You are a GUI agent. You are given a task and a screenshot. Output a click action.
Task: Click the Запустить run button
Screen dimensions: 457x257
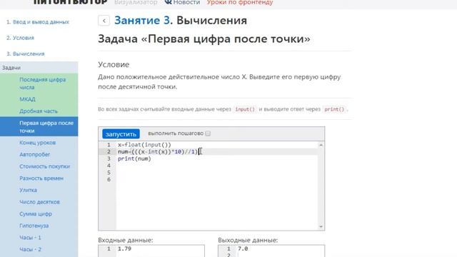click(121, 133)
